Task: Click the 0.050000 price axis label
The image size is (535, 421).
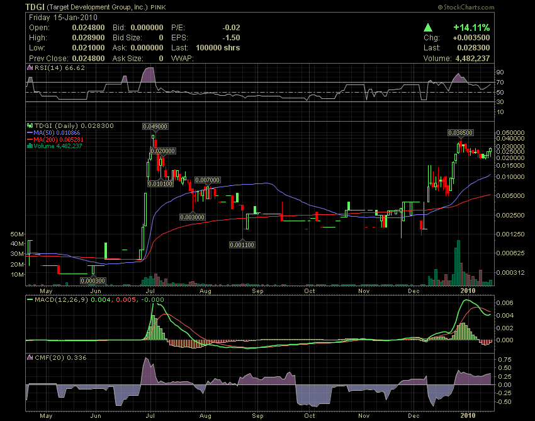Action: point(510,132)
